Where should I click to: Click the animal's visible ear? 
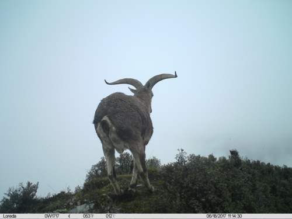click(x=132, y=90)
